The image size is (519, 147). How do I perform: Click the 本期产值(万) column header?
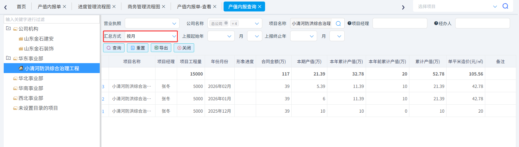click(x=309, y=62)
